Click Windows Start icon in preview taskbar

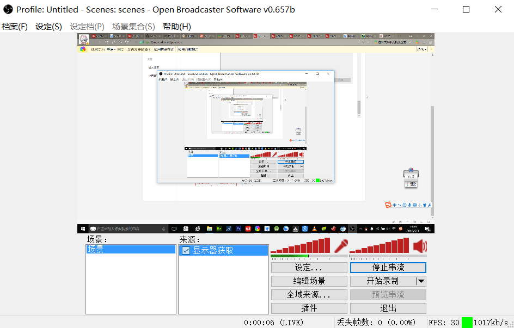[x=83, y=229]
